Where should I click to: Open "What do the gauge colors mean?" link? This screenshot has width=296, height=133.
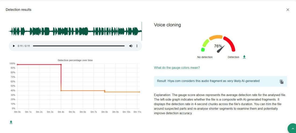177,68
